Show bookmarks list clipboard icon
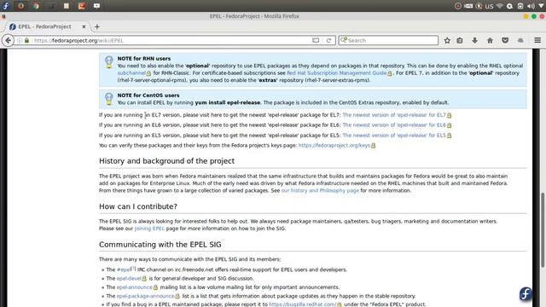Viewport: 546px width, 307px height. 460,40
